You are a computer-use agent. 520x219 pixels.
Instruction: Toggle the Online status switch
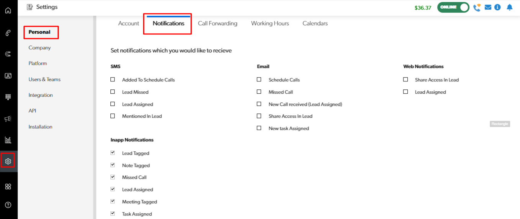click(x=453, y=7)
